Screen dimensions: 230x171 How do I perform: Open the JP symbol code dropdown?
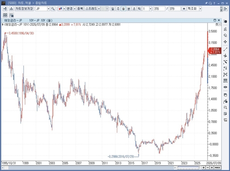48,9
